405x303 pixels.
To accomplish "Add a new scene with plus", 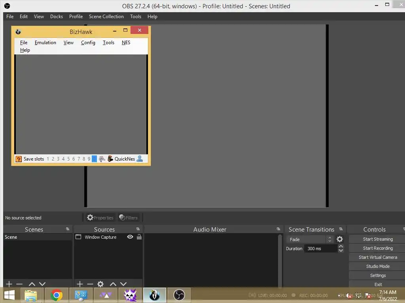I will pos(9,284).
